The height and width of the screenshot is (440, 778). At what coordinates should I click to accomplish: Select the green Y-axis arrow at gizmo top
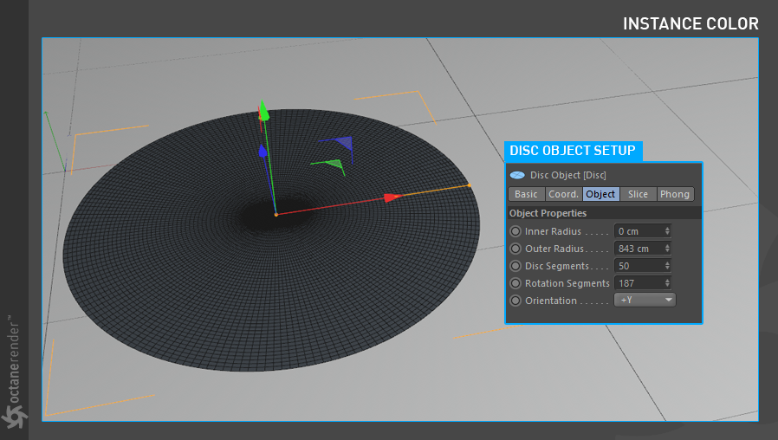pyautogui.click(x=264, y=113)
